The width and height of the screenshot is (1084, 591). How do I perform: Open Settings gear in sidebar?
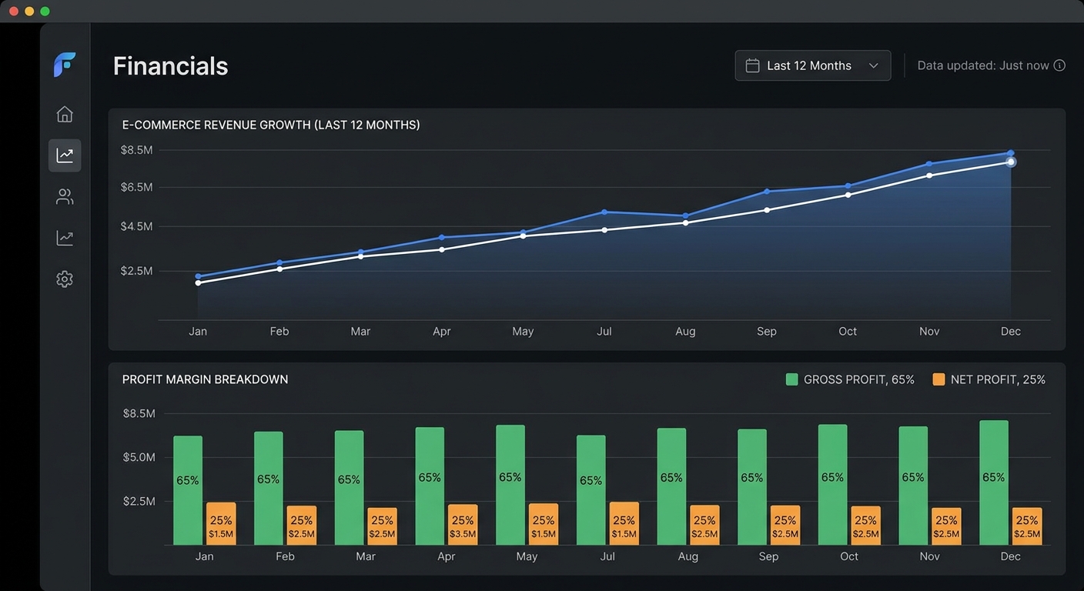[x=65, y=279]
